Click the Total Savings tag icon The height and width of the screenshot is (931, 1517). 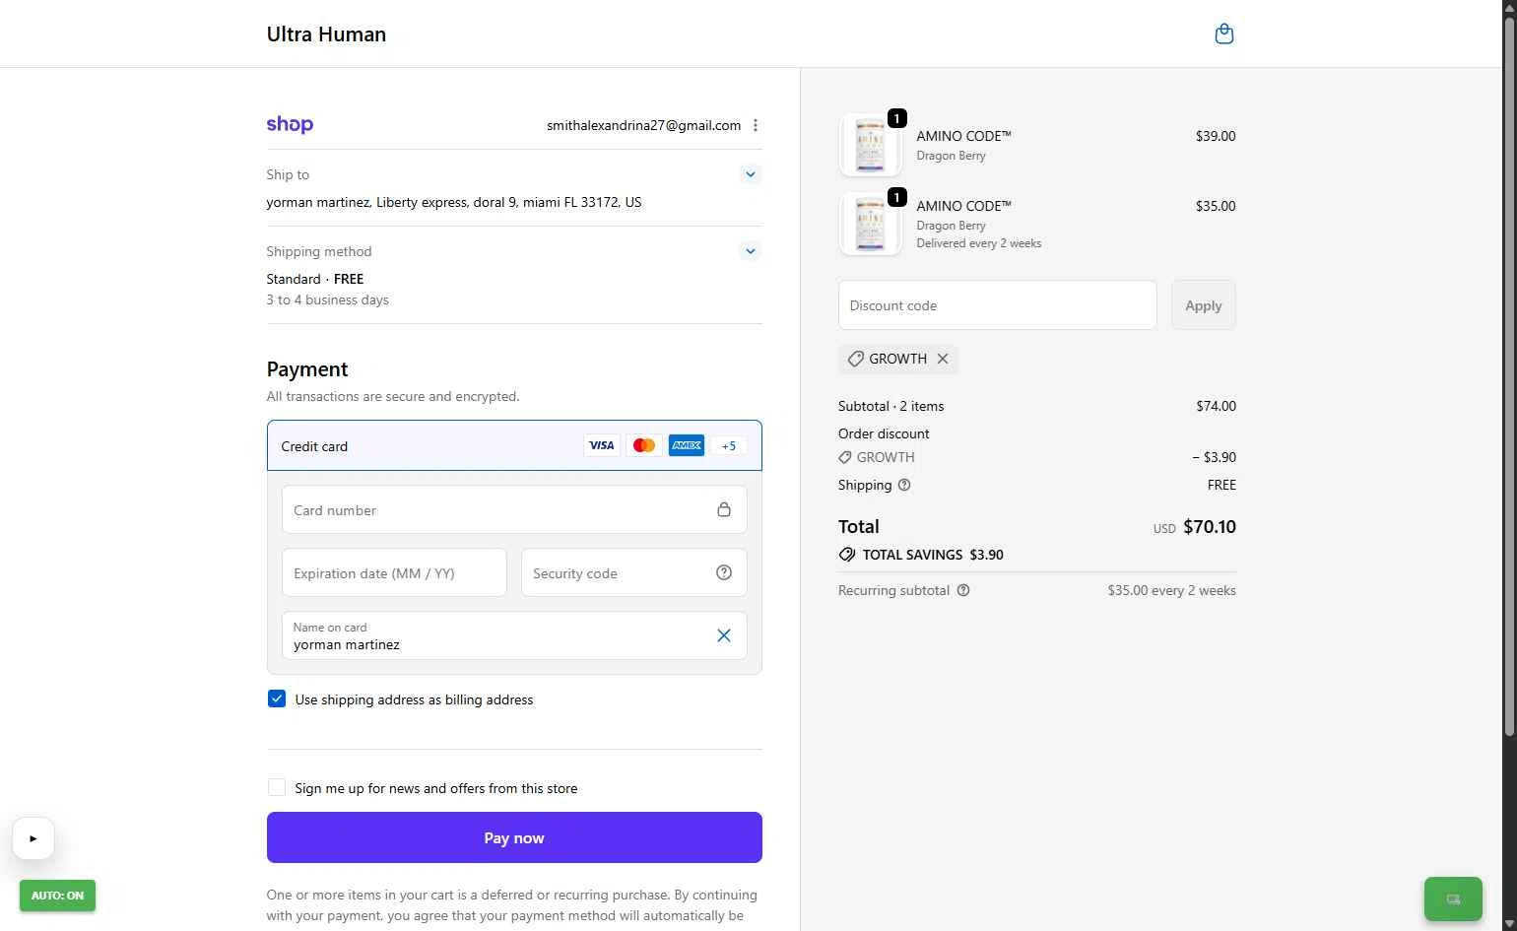[x=847, y=555]
